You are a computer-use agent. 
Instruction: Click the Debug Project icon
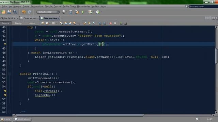90,12
